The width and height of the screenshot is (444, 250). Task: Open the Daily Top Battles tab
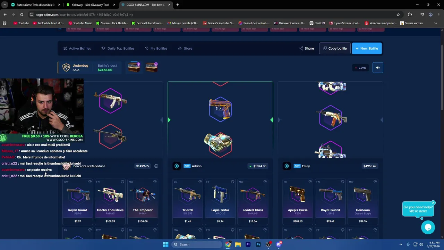pyautogui.click(x=118, y=48)
